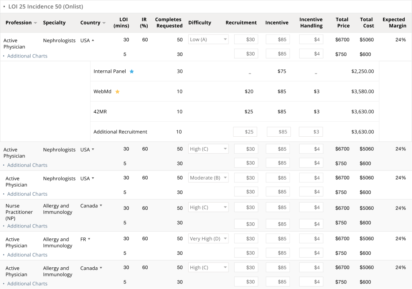The height and width of the screenshot is (289, 412).
Task: Collapse the USA row with Low (A) difficulty
Action: pyautogui.click(x=93, y=41)
